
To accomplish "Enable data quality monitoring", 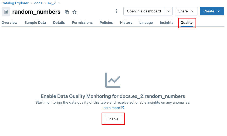I will tap(113, 119).
